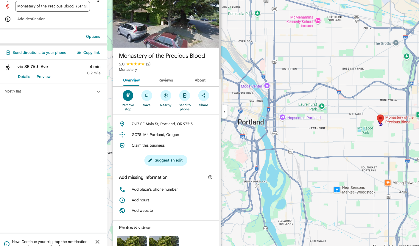This screenshot has width=419, height=246.
Task: Click the Laurelhurst Park tree marker
Action: coord(322,106)
